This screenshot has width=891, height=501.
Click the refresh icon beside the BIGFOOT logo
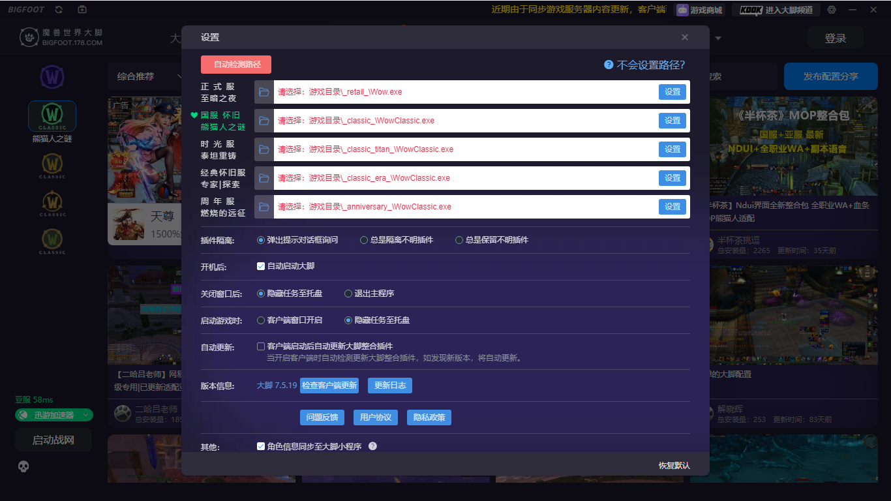pos(57,9)
